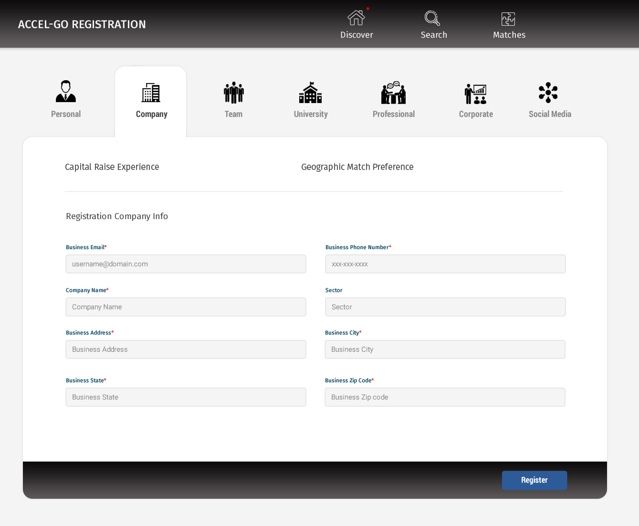The width and height of the screenshot is (639, 526).
Task: Click the Team people icon
Action: 233,93
